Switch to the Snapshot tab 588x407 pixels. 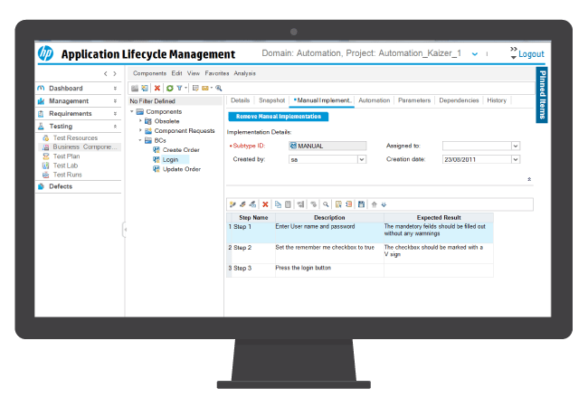coord(271,100)
